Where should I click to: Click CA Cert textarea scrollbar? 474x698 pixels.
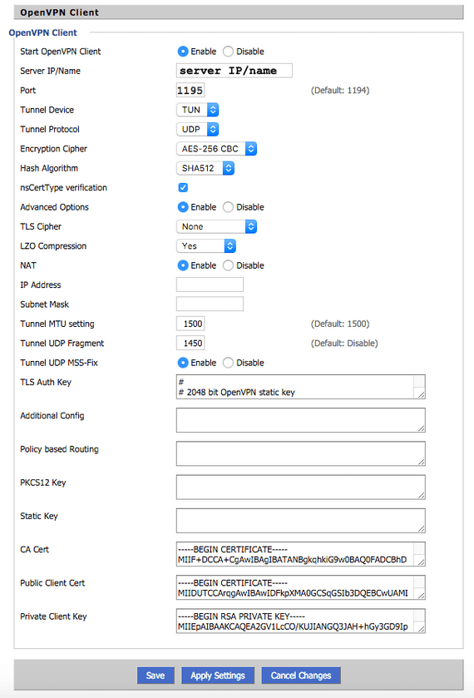pos(419,550)
